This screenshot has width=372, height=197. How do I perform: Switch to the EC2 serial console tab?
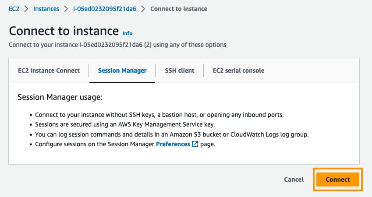point(238,70)
